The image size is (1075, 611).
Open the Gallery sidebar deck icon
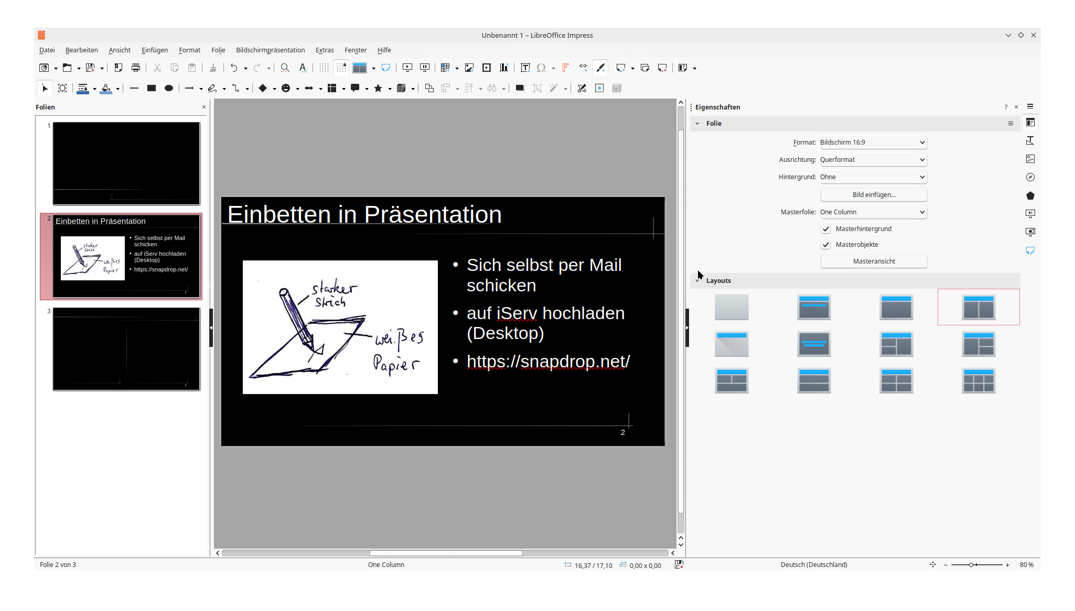tap(1030, 159)
